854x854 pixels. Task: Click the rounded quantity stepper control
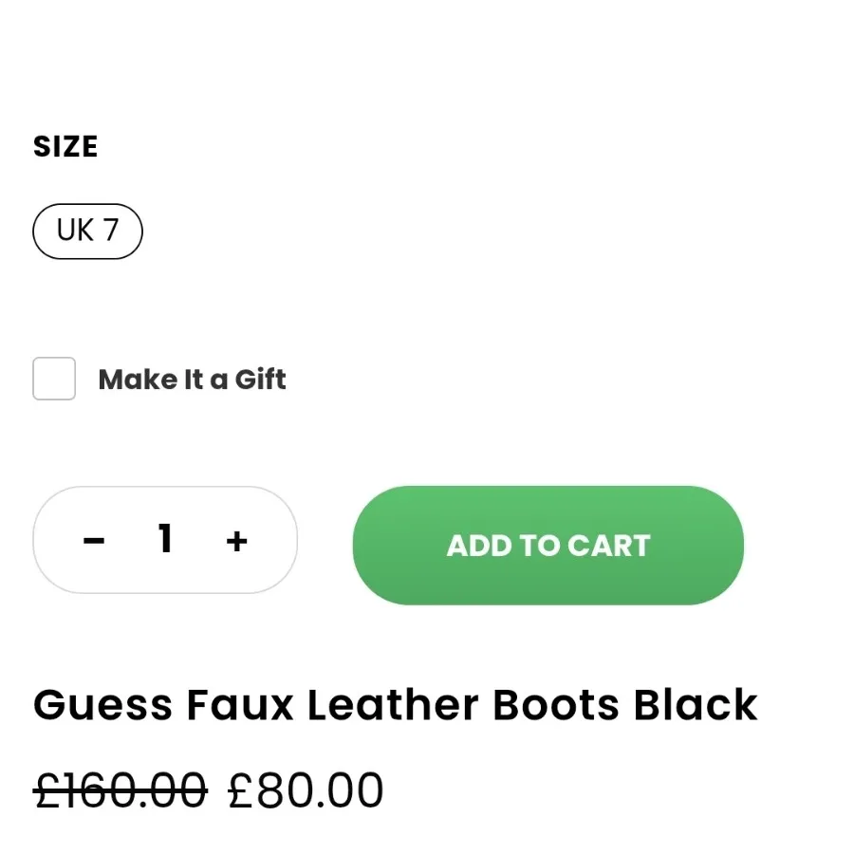(165, 540)
